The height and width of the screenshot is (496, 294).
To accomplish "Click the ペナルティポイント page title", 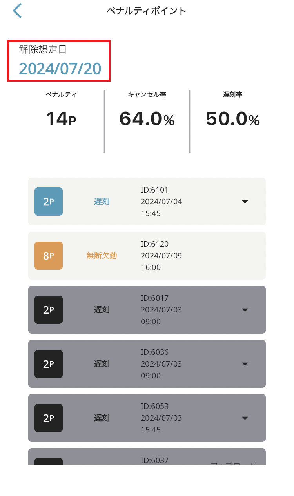I will click(147, 11).
